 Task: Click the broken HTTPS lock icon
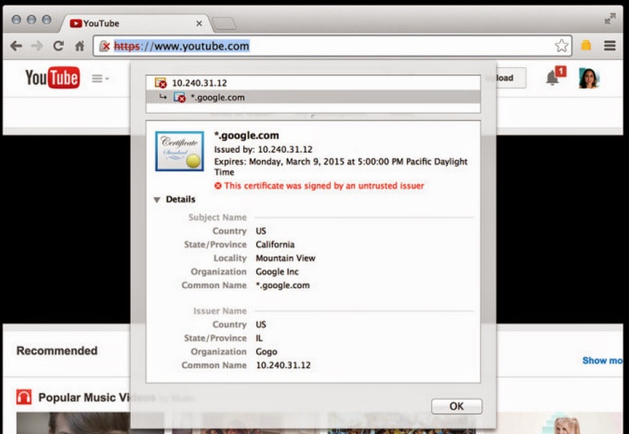(104, 46)
